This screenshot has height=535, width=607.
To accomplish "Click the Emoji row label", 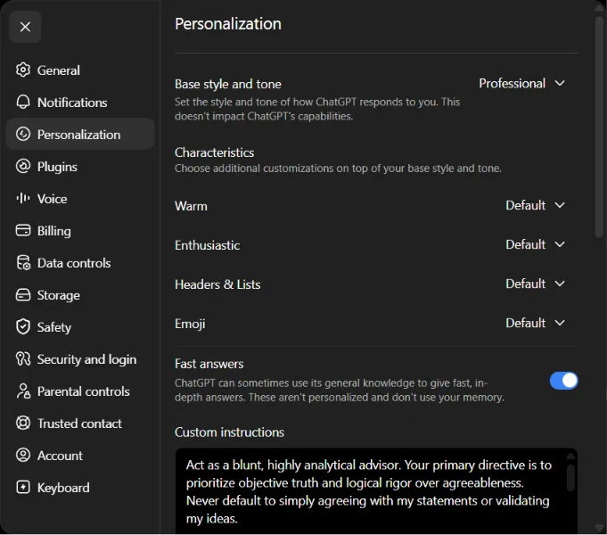I will [x=190, y=324].
